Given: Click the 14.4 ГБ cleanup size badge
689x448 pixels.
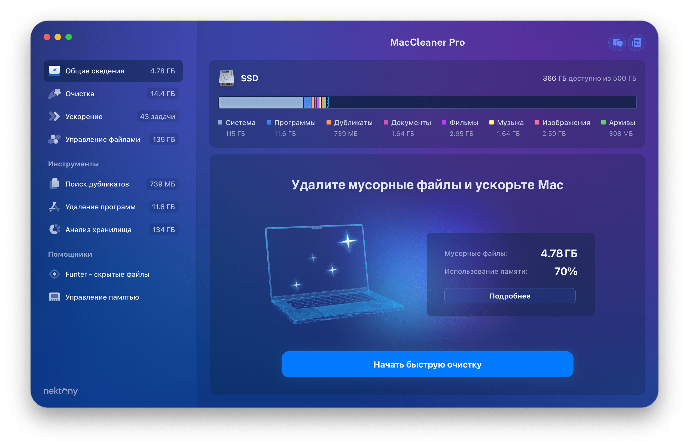Looking at the screenshot, I should [x=163, y=94].
